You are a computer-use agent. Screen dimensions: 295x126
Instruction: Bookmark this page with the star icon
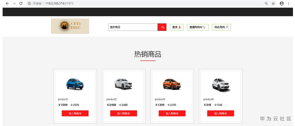(273, 3)
